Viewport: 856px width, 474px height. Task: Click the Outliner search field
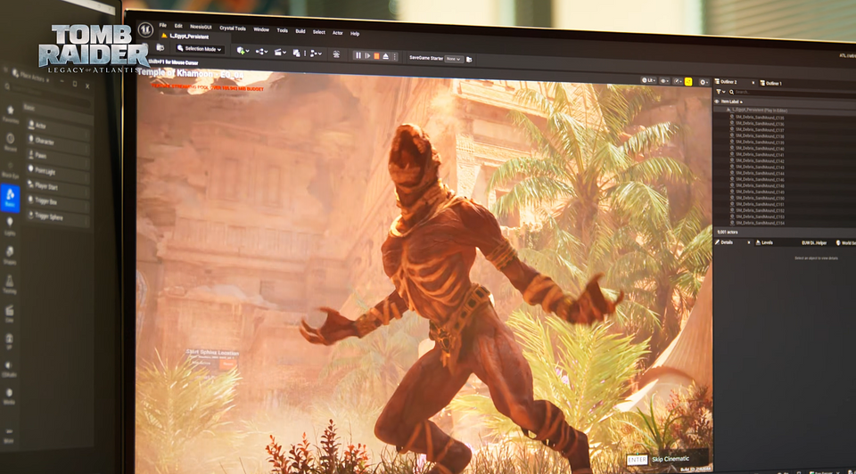[x=792, y=93]
